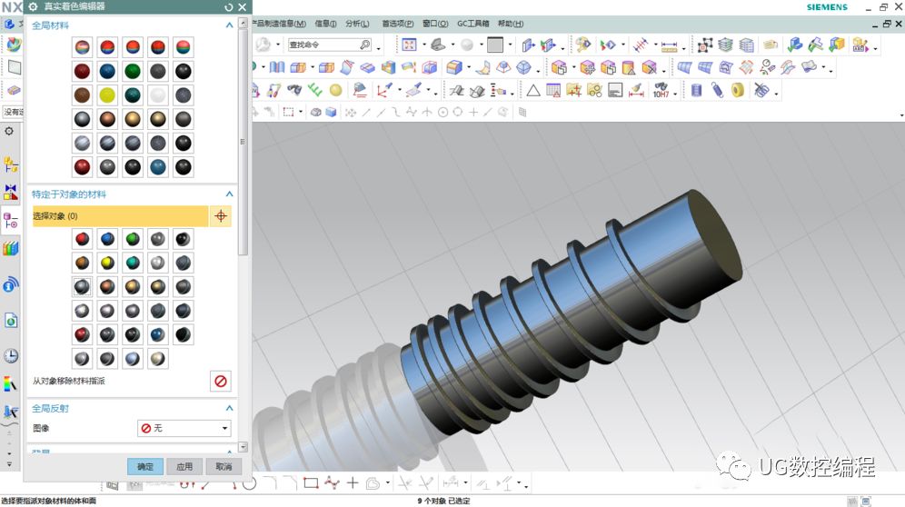Viewport: 905px width, 507px height.
Task: Open the Web Browser sidebar icon
Action: [x=11, y=320]
